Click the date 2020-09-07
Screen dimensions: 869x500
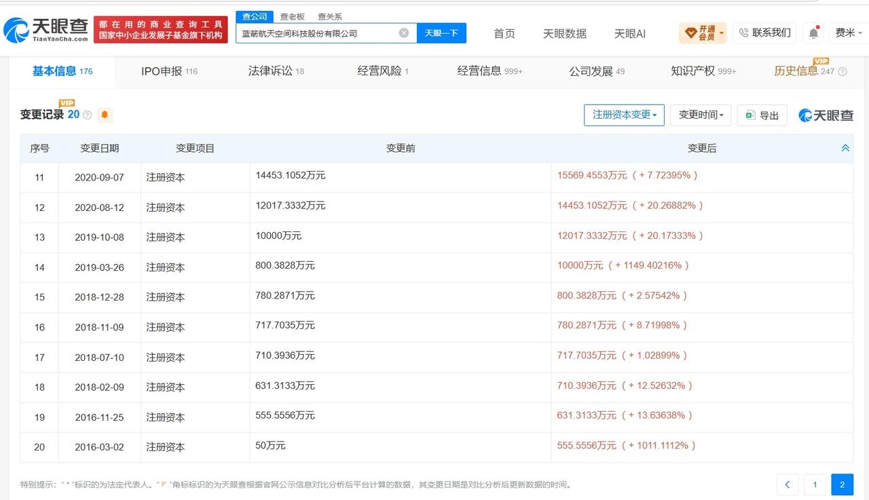click(x=100, y=177)
